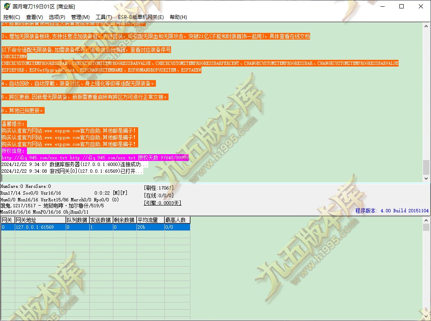
Task: Click the CHECKCUSTOMITEMPROGRESSBAR command line
Action: (200, 63)
